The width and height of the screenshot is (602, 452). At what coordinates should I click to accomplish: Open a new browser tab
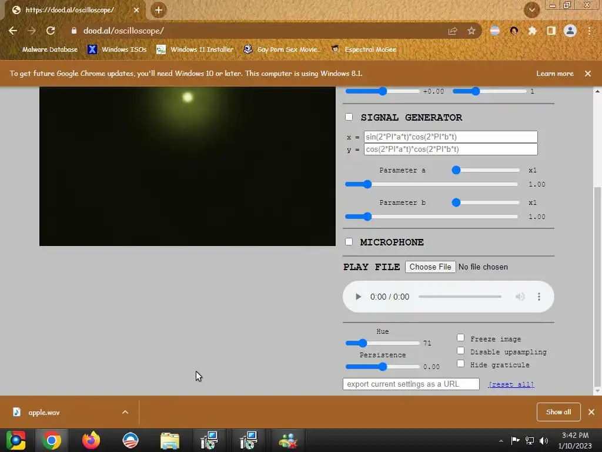pos(159,10)
